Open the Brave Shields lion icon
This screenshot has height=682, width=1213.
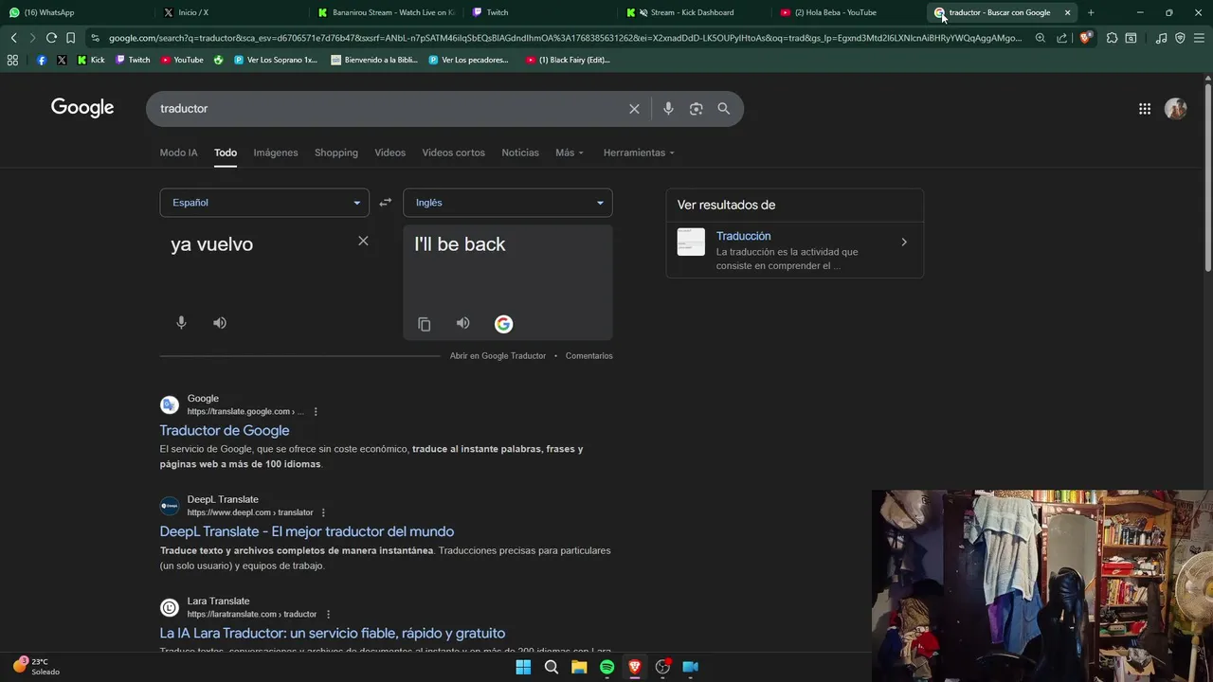point(1086,38)
